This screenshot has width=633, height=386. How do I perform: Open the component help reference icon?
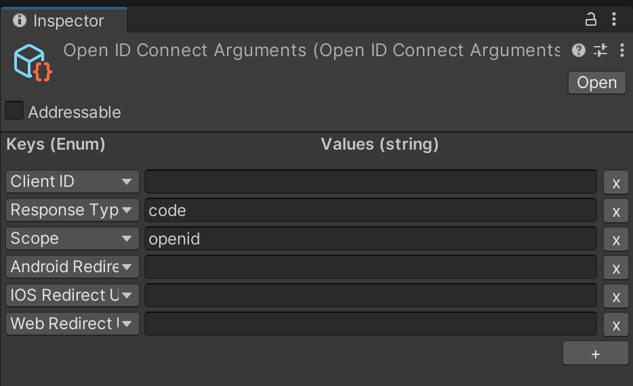pos(579,50)
